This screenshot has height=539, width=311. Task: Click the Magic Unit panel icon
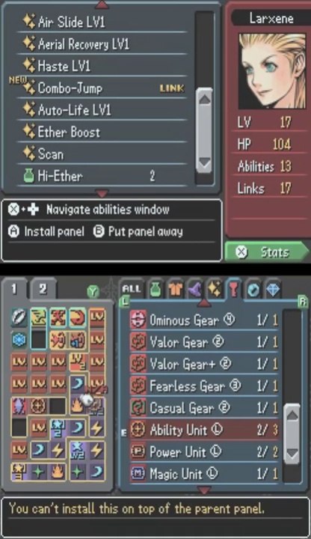coord(138,474)
